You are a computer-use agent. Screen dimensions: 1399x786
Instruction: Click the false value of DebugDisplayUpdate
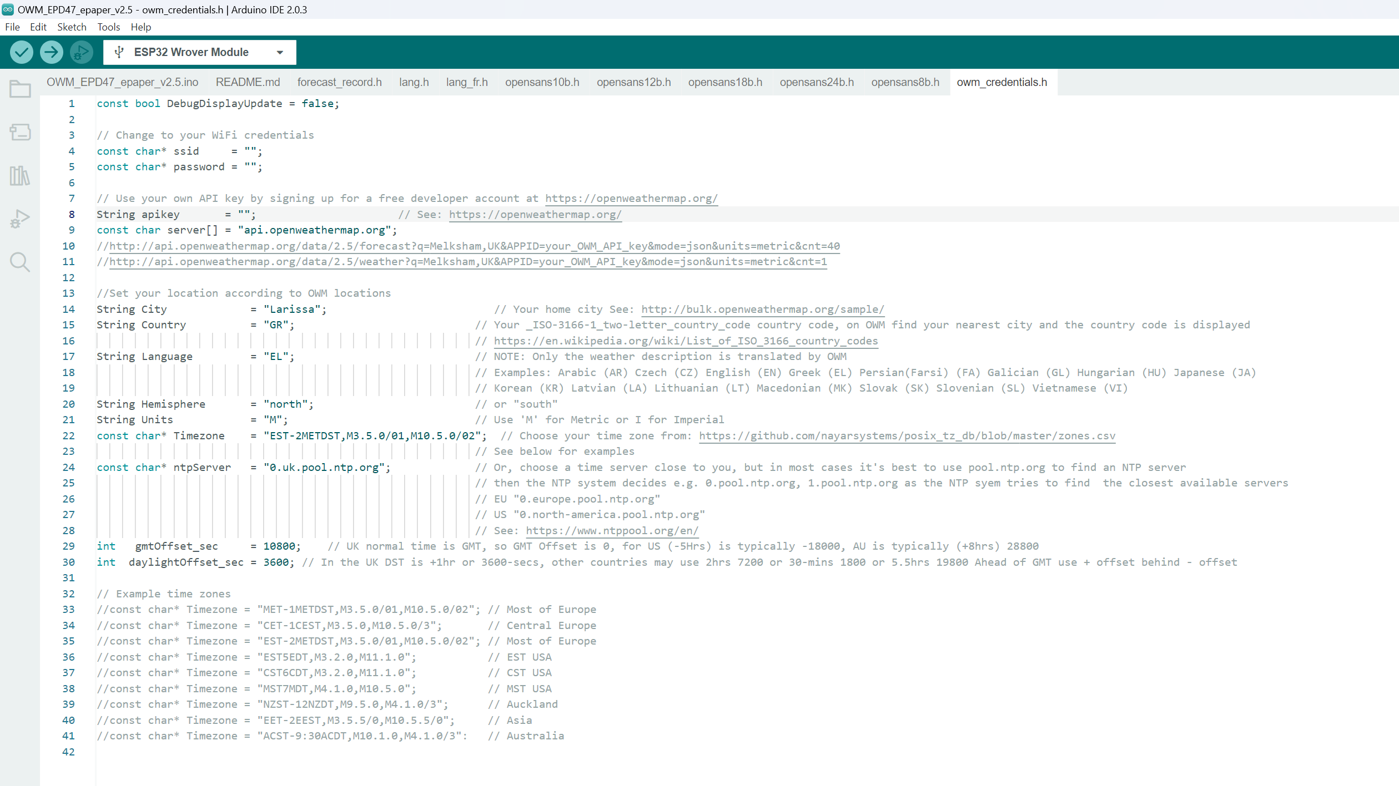[x=318, y=103]
